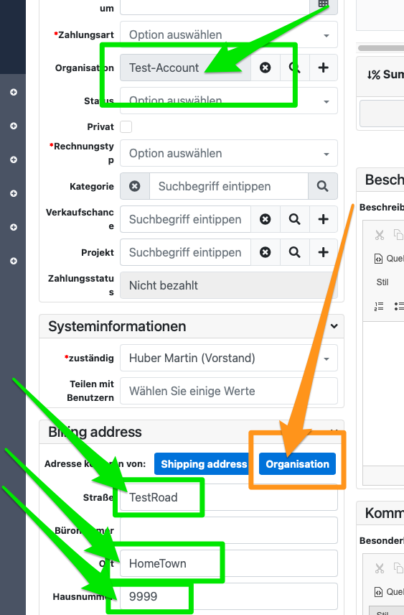The width and height of the screenshot is (404, 615).
Task: Search Verkaufschance records
Action: [x=295, y=219]
